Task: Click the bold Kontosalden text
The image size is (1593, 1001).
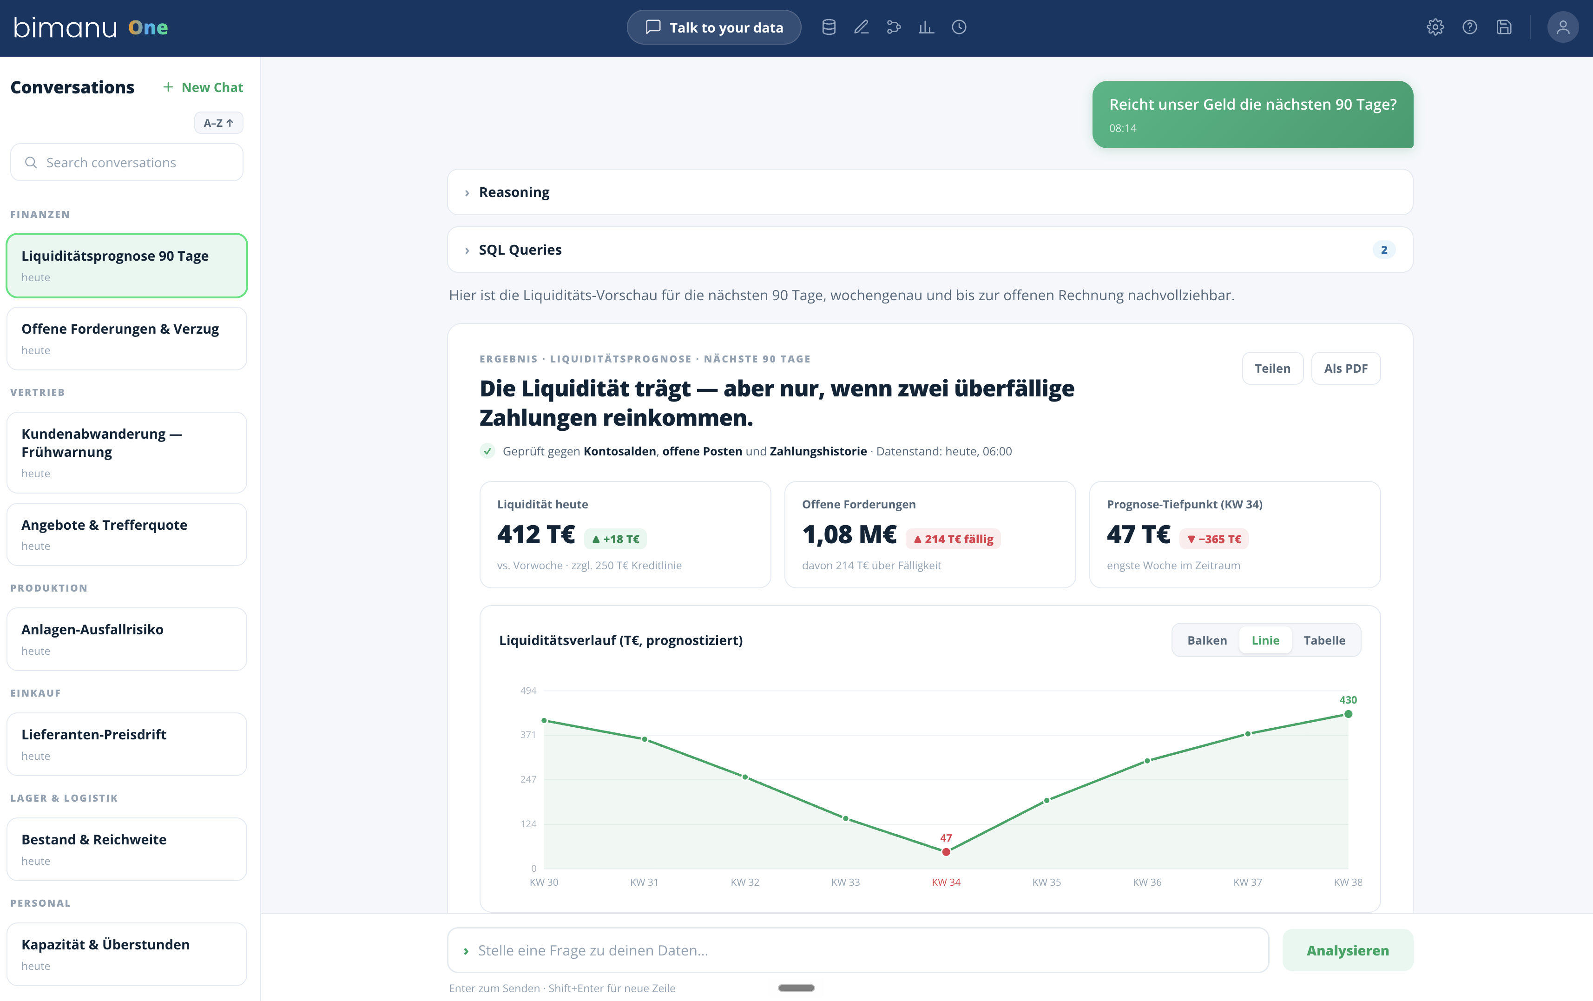Action: coord(619,451)
